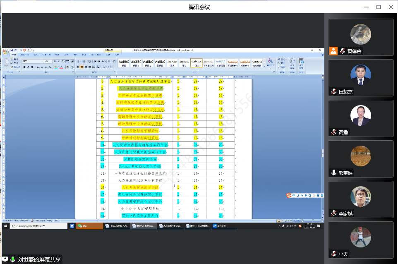Apply the 标题 2 style from the gallery

click(148, 63)
